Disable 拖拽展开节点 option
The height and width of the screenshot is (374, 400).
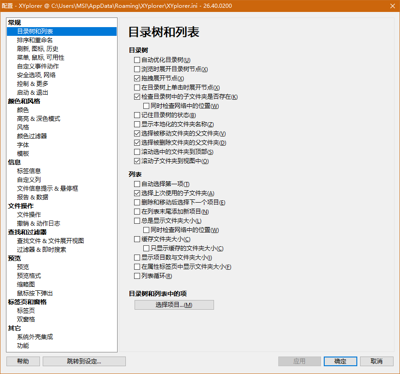136,78
